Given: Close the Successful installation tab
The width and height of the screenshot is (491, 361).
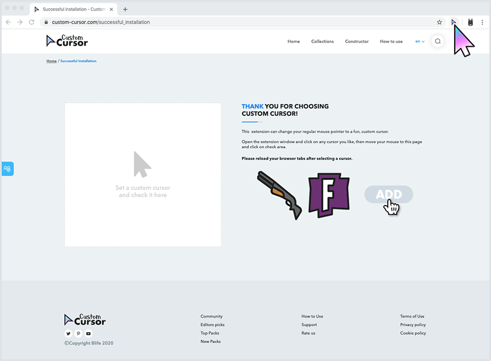Looking at the screenshot, I should (111, 9).
